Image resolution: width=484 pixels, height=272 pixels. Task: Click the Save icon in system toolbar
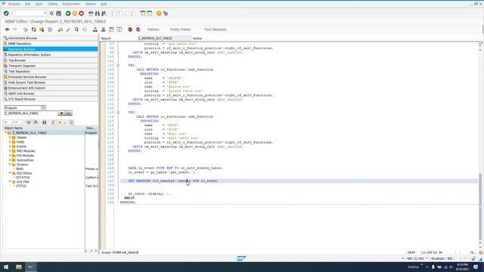coord(59,14)
